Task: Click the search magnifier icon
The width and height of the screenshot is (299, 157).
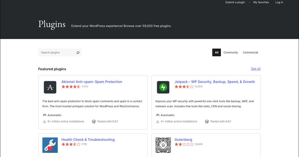Action: pyautogui.click(x=78, y=52)
